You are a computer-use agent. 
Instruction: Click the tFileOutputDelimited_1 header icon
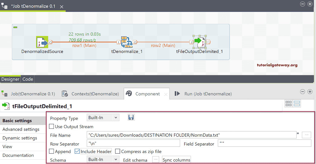(6, 106)
